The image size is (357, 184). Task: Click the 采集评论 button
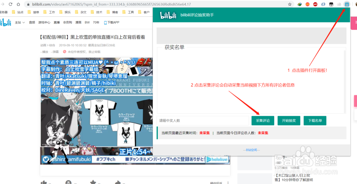point(263,121)
